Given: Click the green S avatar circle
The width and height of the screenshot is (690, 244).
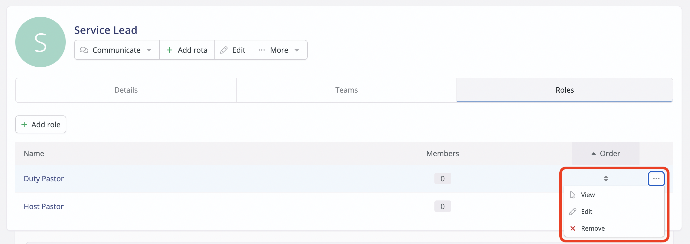Looking at the screenshot, I should [x=40, y=42].
